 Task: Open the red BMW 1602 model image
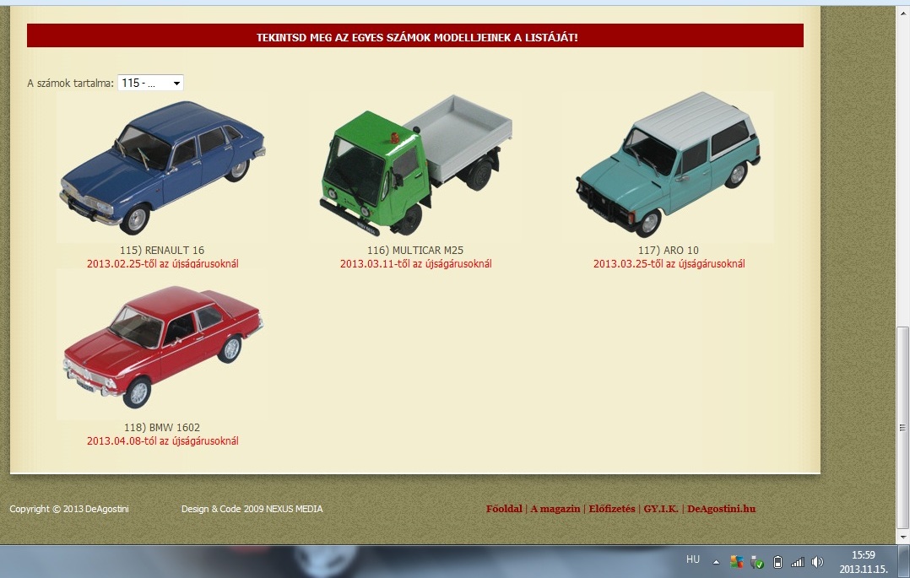pos(162,344)
